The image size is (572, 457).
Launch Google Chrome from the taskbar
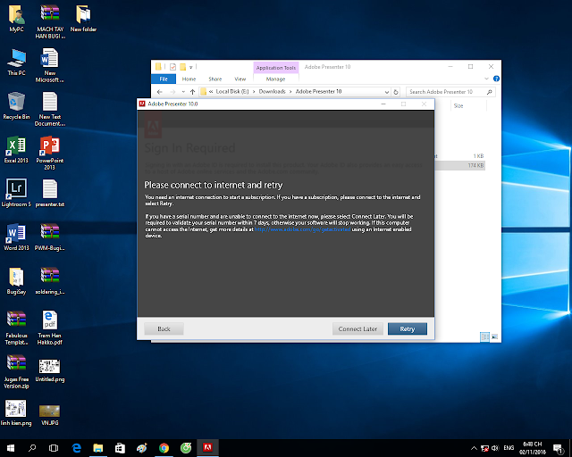click(x=164, y=448)
